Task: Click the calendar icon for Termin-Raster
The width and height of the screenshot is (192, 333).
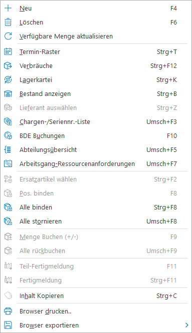Action: [x=8, y=51]
